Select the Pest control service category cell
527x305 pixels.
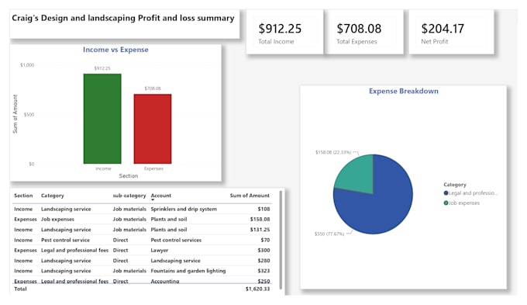click(65, 240)
